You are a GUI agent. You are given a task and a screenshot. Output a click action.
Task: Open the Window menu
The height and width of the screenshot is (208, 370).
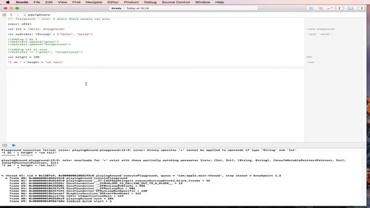(202, 2)
